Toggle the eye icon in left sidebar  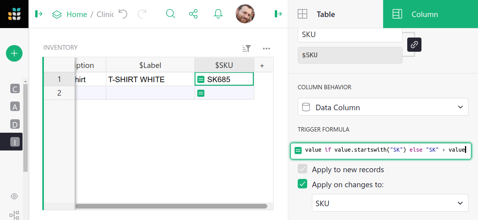coord(14,196)
